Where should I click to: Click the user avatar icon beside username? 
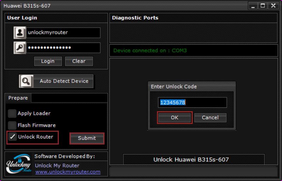coord(20,33)
